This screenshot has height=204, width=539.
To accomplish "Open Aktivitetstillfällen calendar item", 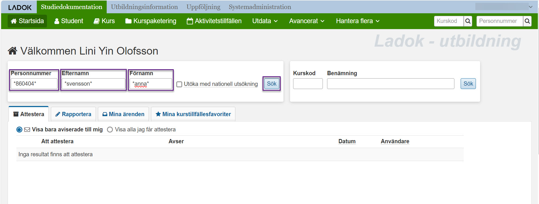I will (x=214, y=21).
